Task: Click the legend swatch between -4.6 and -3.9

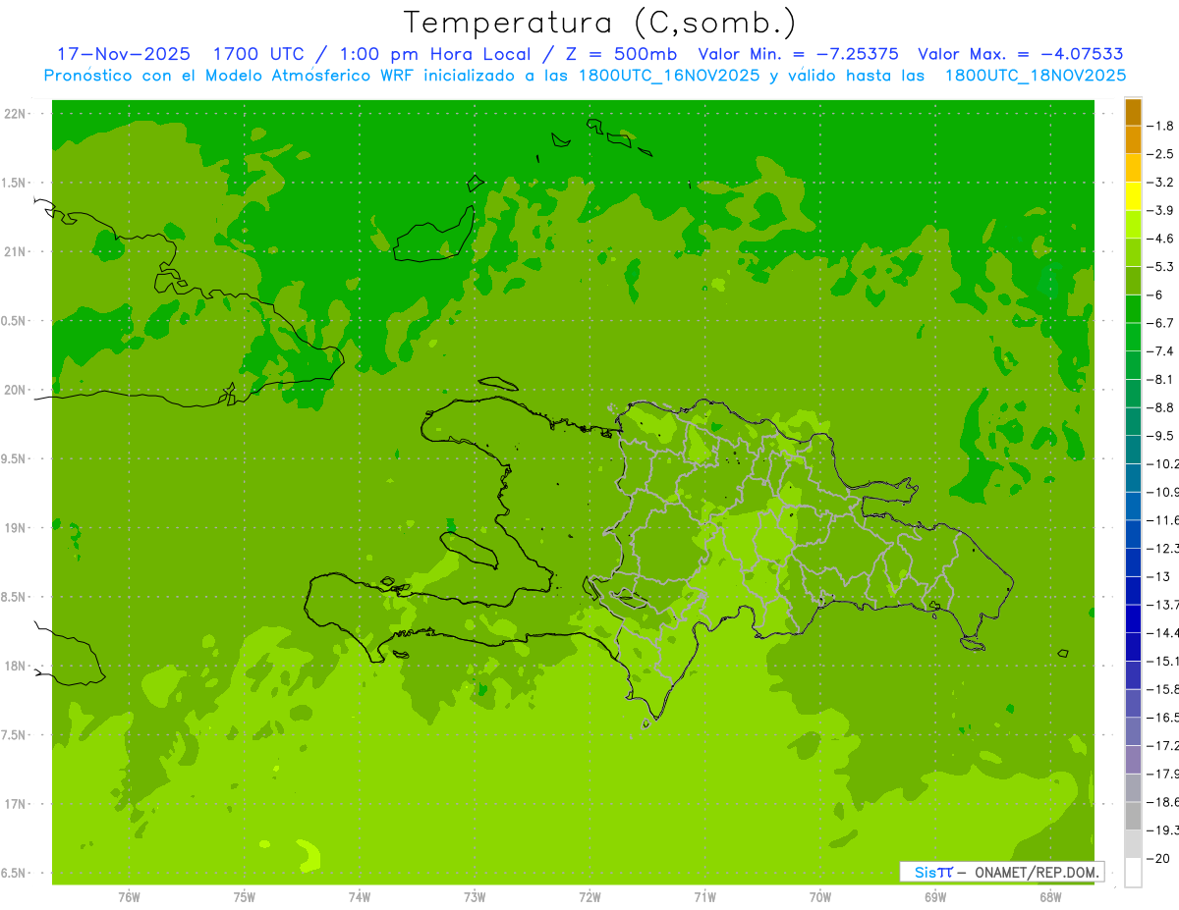Action: coord(1133,225)
